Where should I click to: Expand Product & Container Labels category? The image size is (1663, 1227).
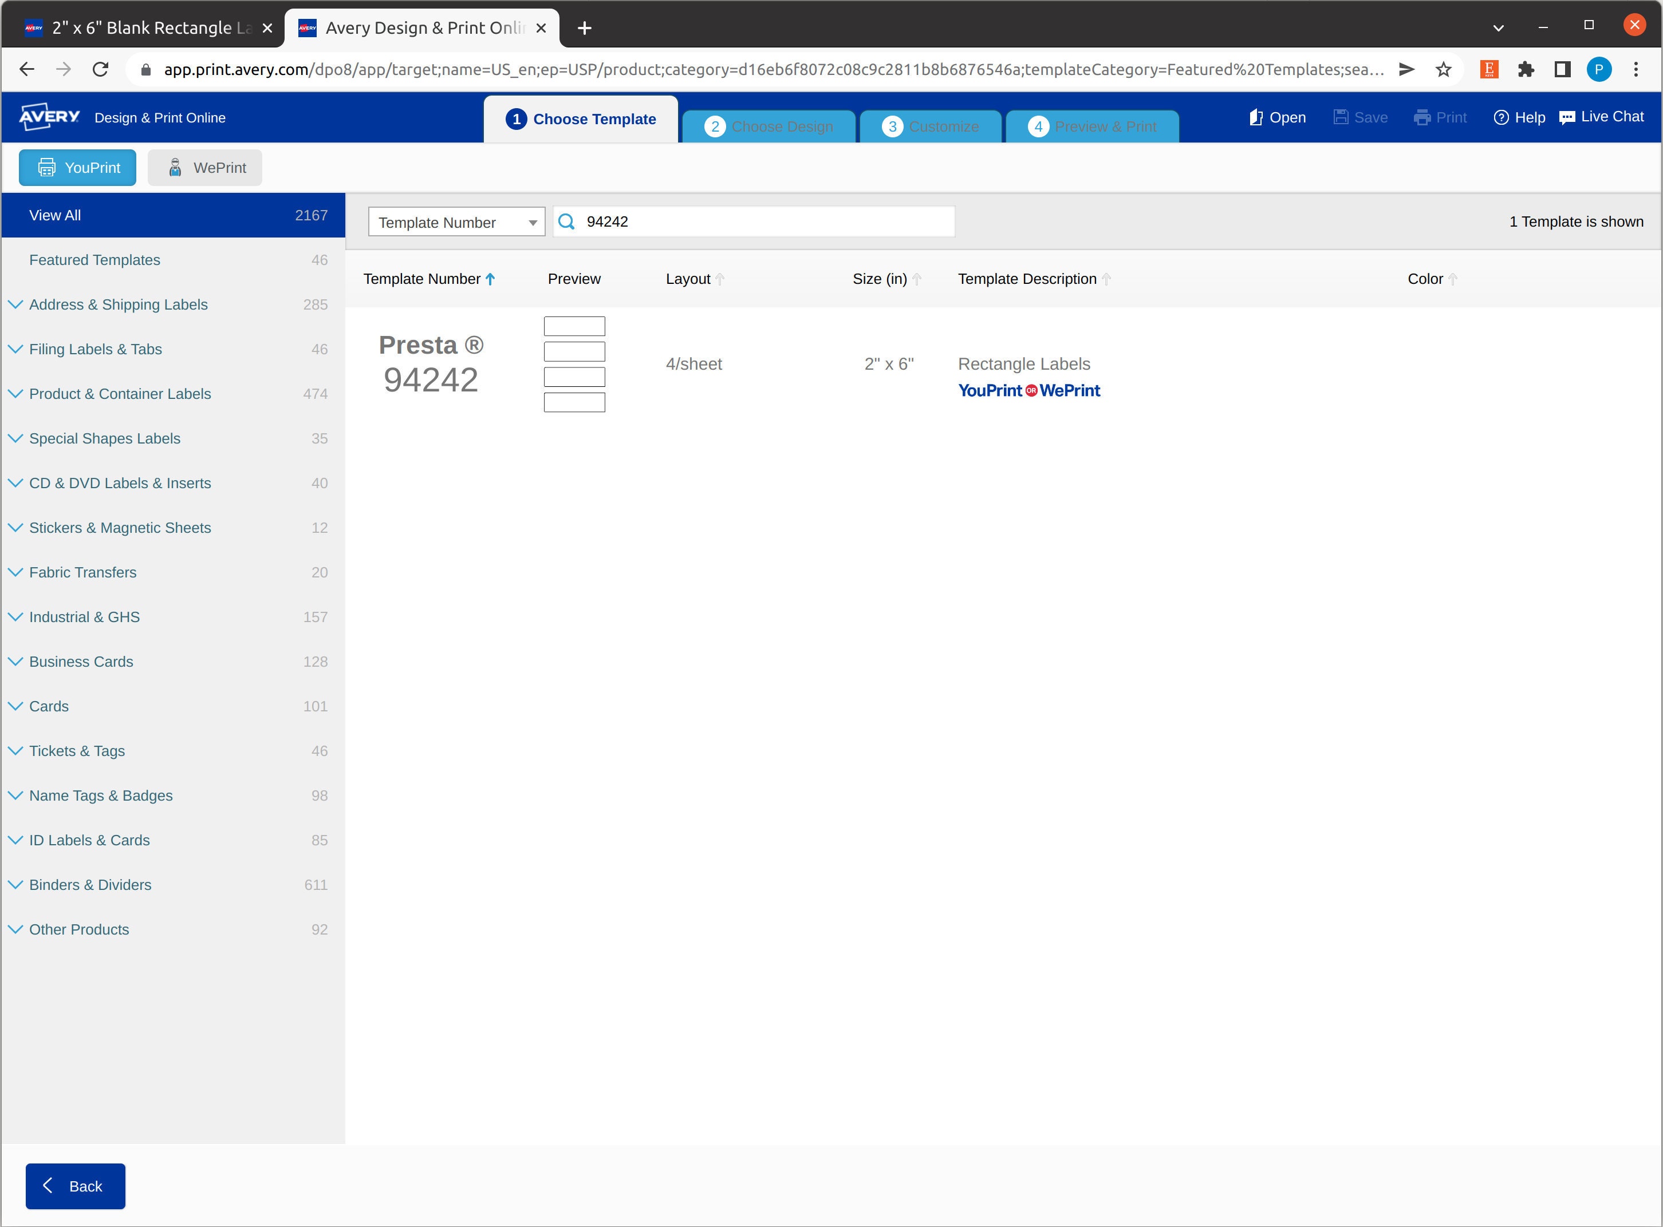pos(15,394)
